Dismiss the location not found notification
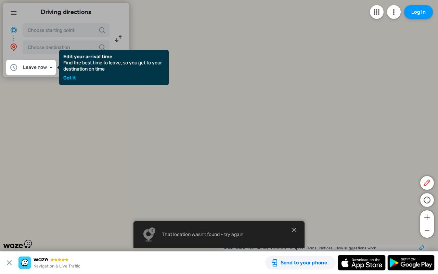Image resolution: width=438 pixels, height=274 pixels. coord(294,230)
